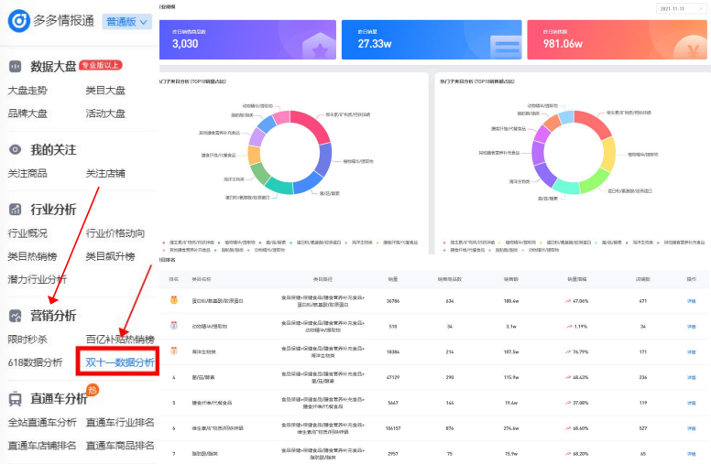Image resolution: width=711 pixels, height=464 pixels.
Task: Click 详情 link in rank 7 row
Action: coord(691,454)
